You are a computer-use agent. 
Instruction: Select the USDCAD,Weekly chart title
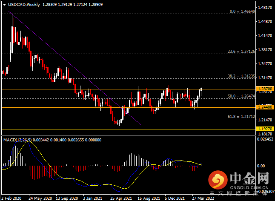pos(24,5)
